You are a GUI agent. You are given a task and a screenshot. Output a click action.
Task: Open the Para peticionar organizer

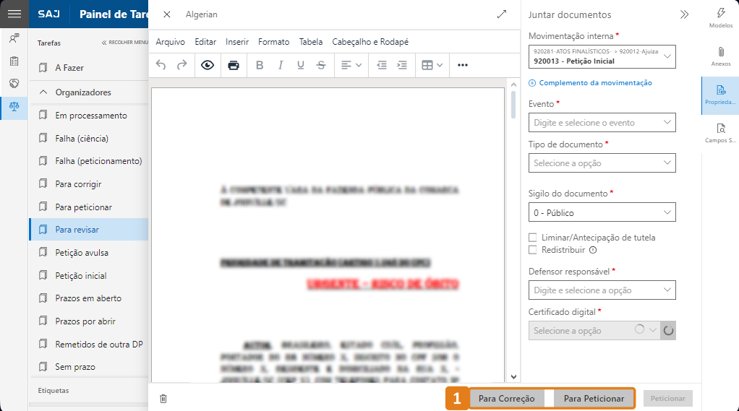coord(89,207)
